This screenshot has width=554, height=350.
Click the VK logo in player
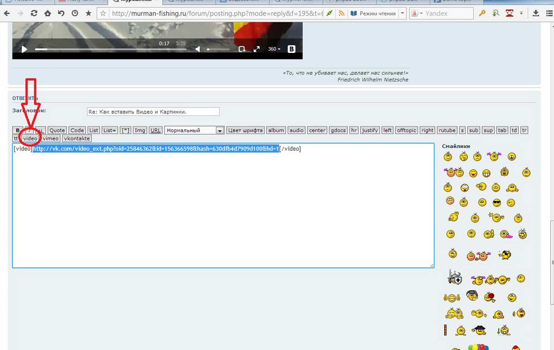[292, 49]
